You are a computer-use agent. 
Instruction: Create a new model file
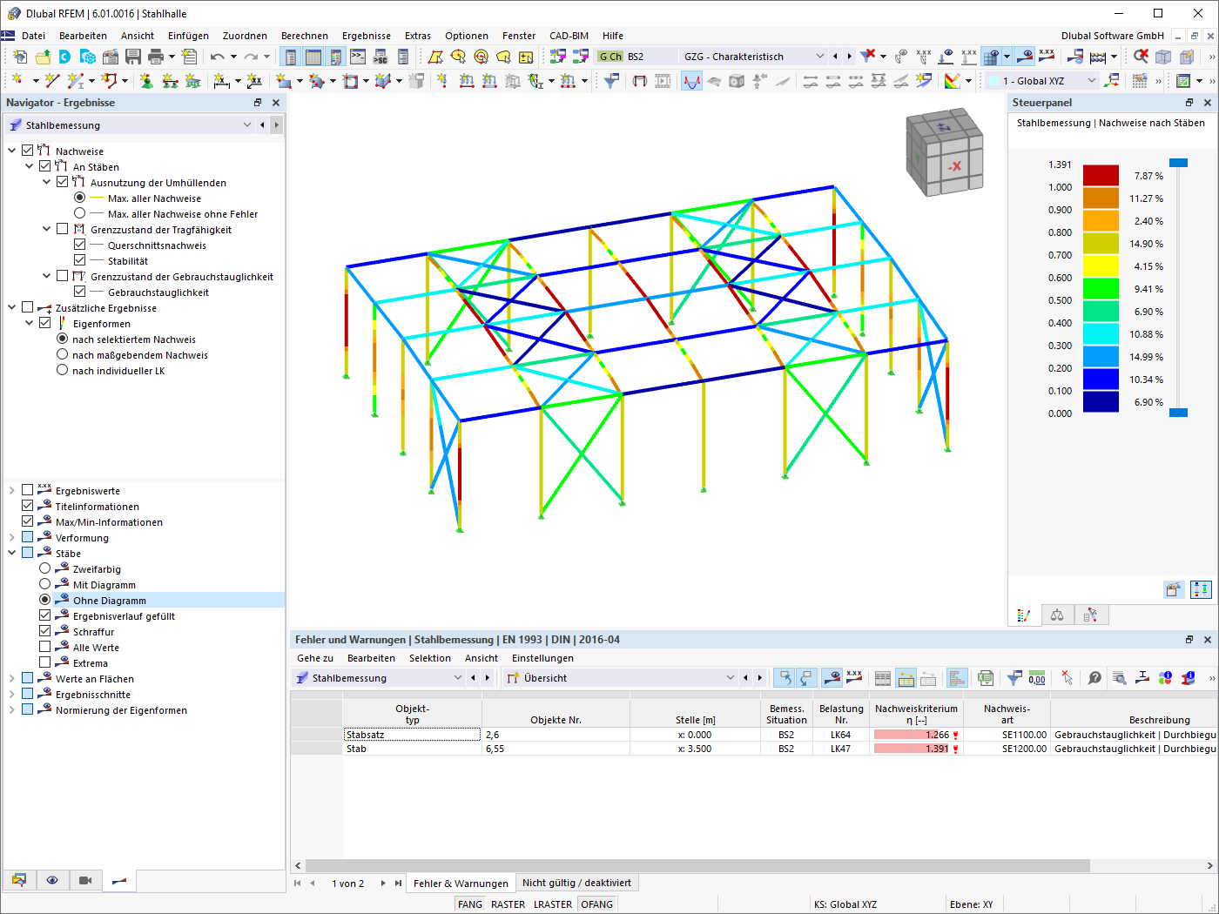(x=20, y=57)
